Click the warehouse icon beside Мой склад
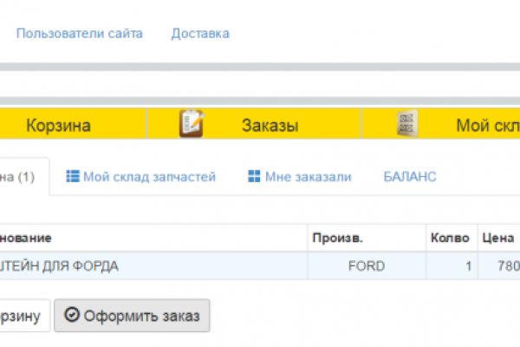This screenshot has height=347, width=520. click(407, 124)
